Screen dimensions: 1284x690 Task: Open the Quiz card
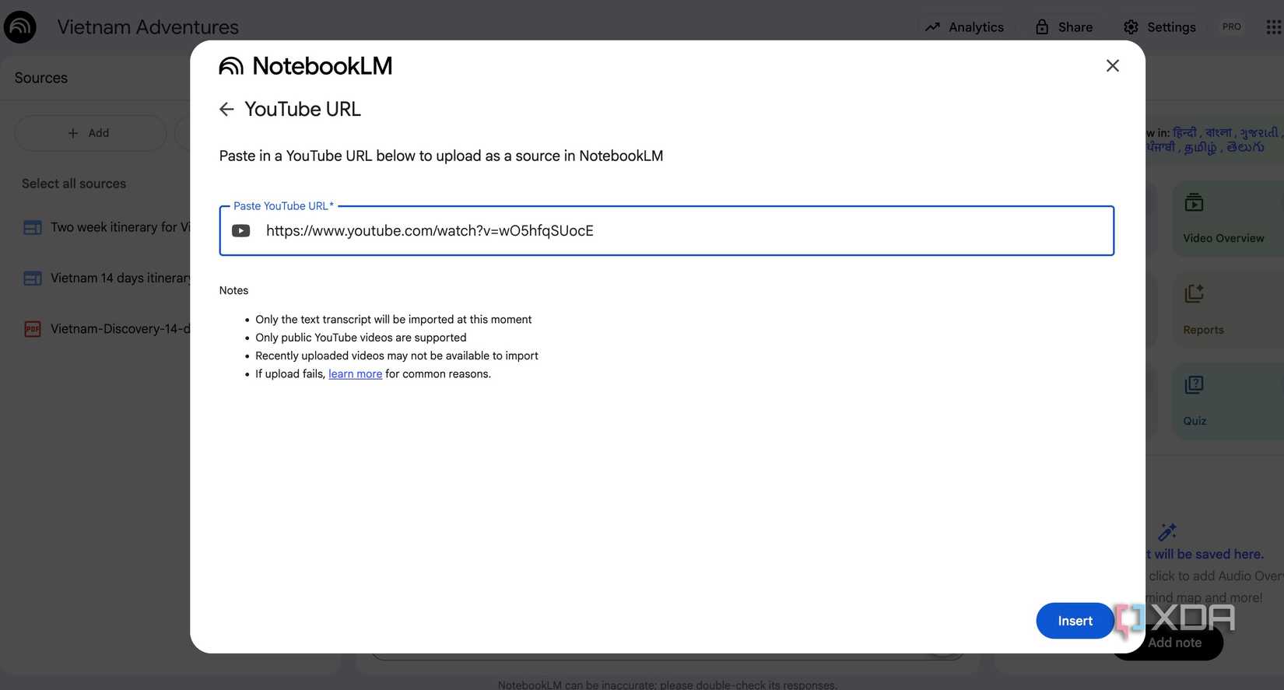pyautogui.click(x=1228, y=401)
